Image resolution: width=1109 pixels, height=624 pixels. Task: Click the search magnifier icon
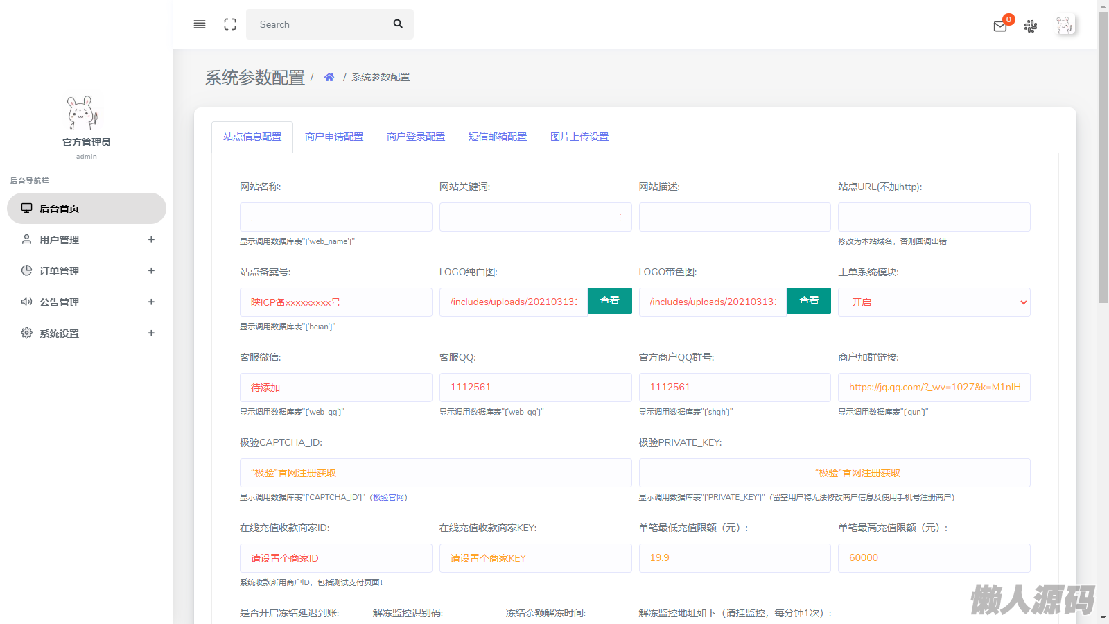click(398, 24)
